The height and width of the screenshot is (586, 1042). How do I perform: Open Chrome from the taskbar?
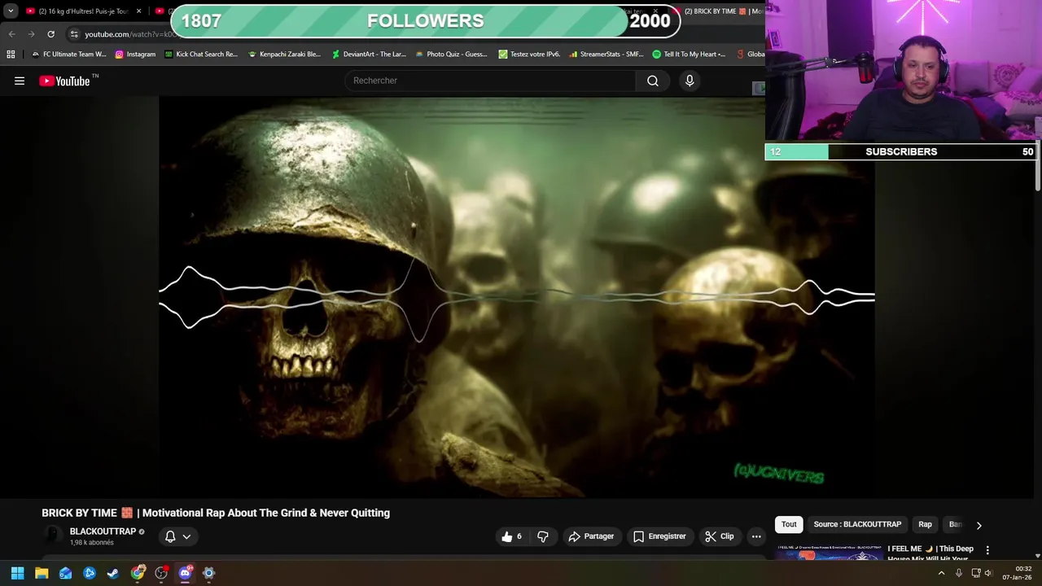(x=138, y=573)
